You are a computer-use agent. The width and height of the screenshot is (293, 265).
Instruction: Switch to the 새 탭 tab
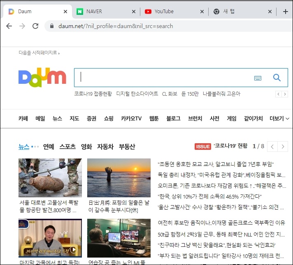click(242, 12)
